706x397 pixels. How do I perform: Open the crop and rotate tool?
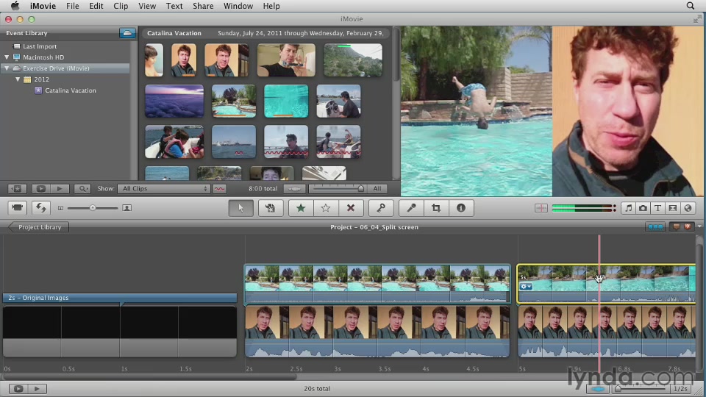436,208
